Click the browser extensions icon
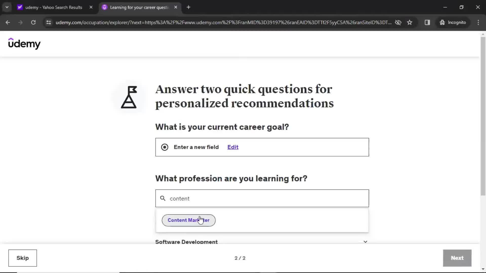The height and width of the screenshot is (273, 486). click(x=427, y=22)
